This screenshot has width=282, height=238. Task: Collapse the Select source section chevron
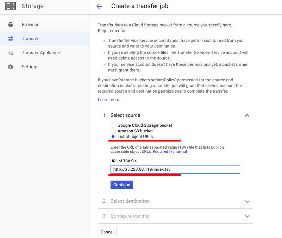click(247, 115)
